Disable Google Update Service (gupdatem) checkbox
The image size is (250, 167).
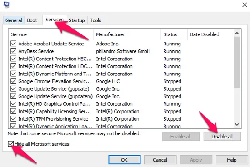coord(13,96)
